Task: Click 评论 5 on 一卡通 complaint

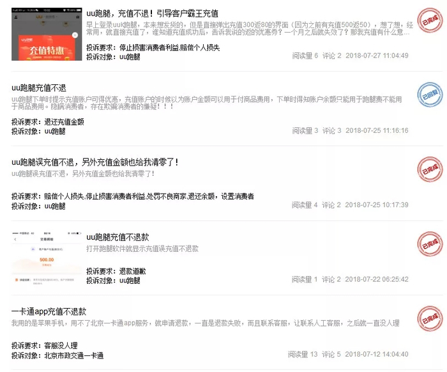Action: [x=331, y=354]
